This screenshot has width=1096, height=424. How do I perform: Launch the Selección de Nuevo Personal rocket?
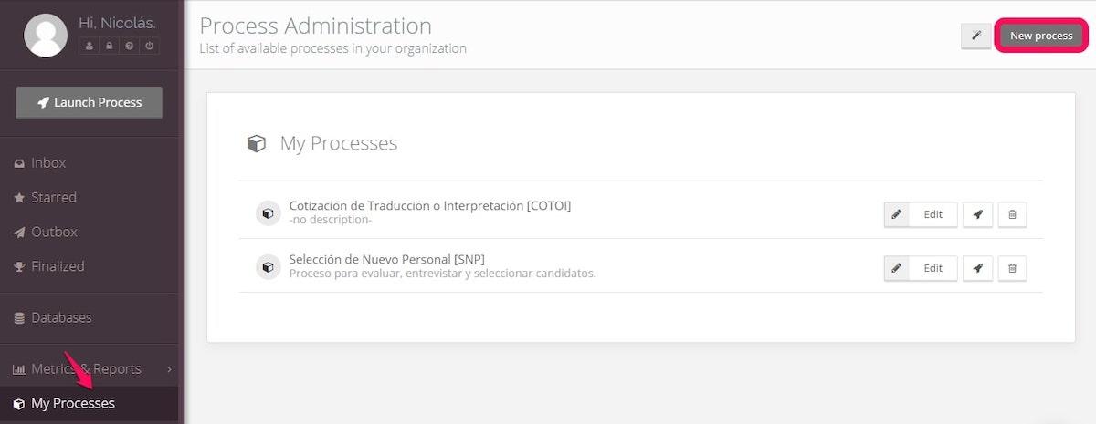click(977, 268)
